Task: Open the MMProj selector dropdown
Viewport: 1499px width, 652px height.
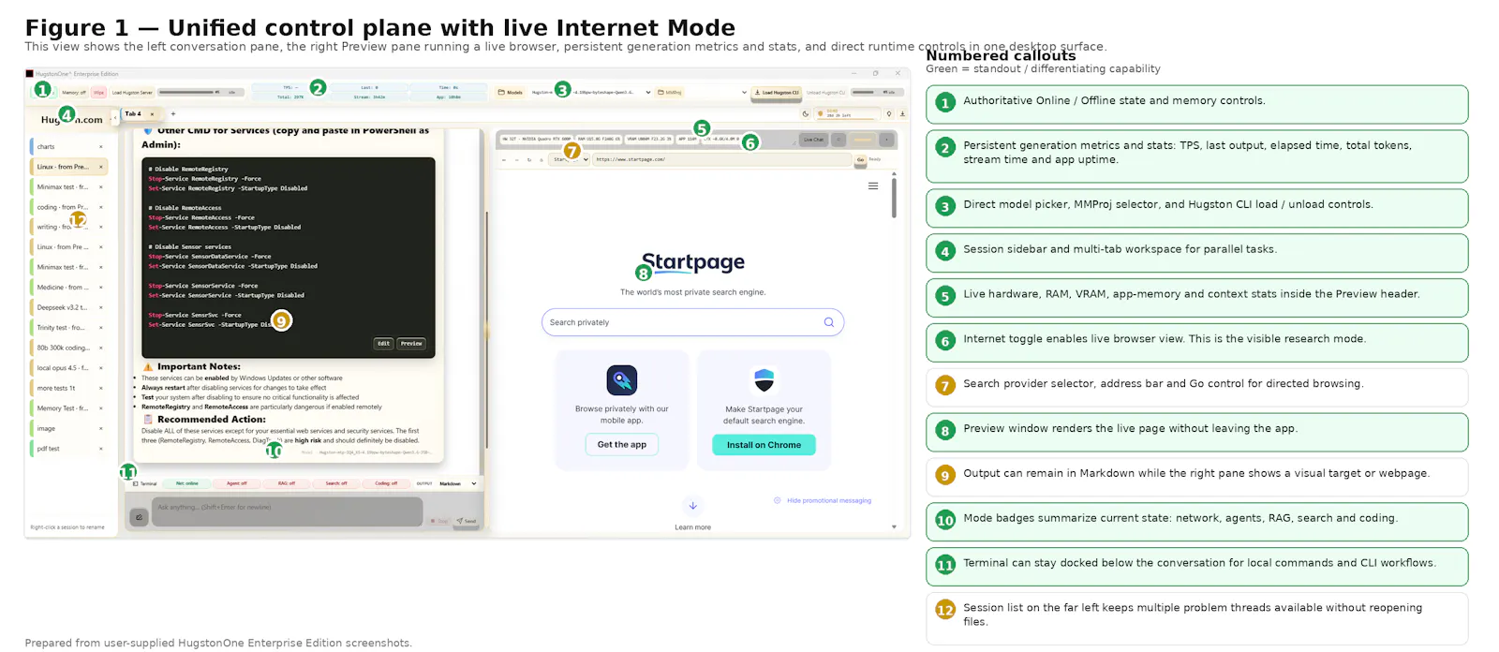Action: pyautogui.click(x=717, y=92)
